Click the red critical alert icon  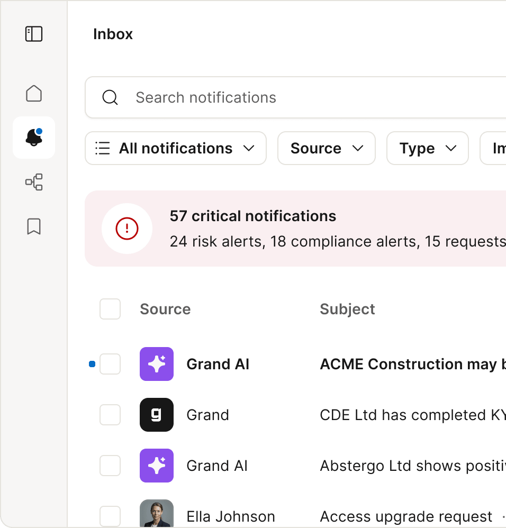click(127, 229)
